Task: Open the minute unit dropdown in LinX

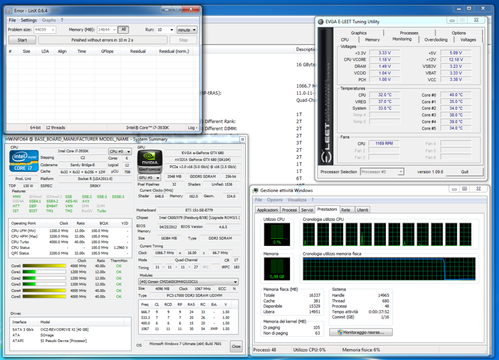Action: pos(187,30)
